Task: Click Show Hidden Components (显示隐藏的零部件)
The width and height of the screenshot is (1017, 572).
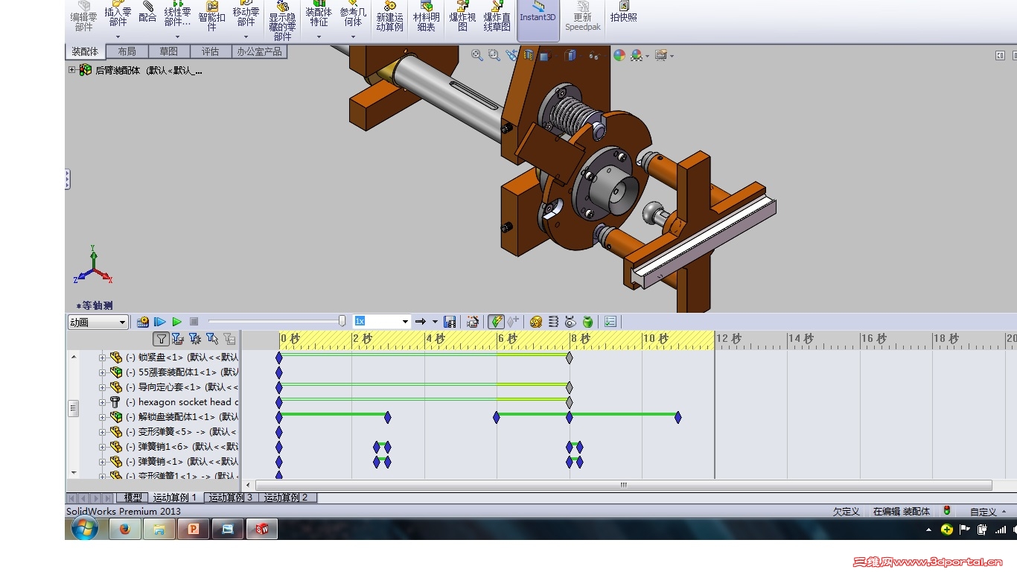Action: [x=282, y=21]
